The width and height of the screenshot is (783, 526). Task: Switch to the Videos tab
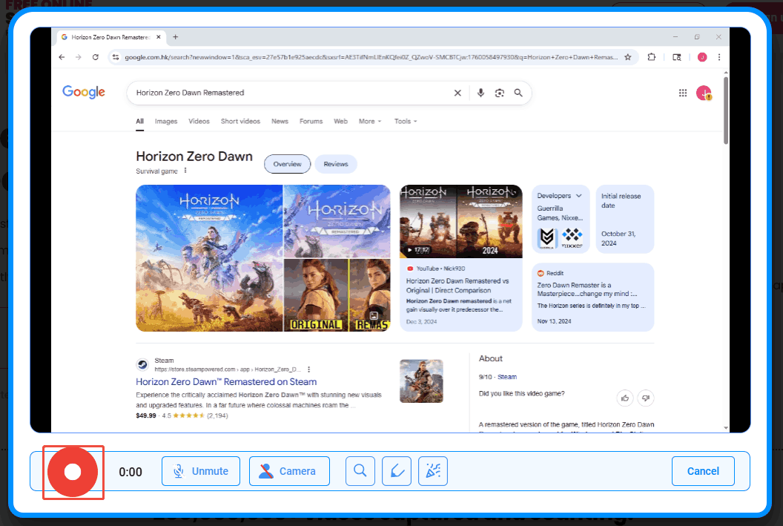tap(199, 122)
